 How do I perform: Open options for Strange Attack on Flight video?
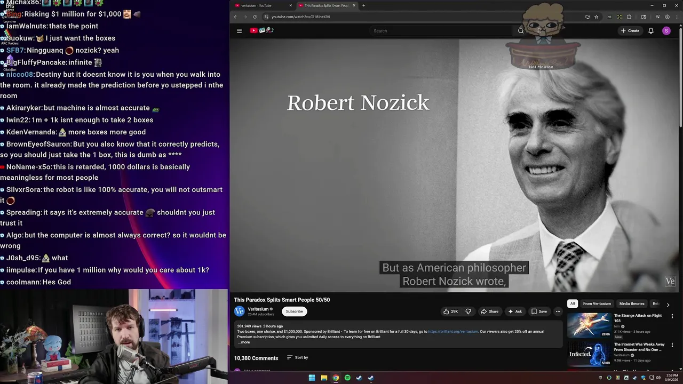tap(672, 316)
